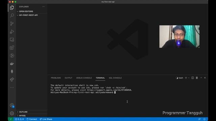Click the terminal prompt input line

coord(83,92)
